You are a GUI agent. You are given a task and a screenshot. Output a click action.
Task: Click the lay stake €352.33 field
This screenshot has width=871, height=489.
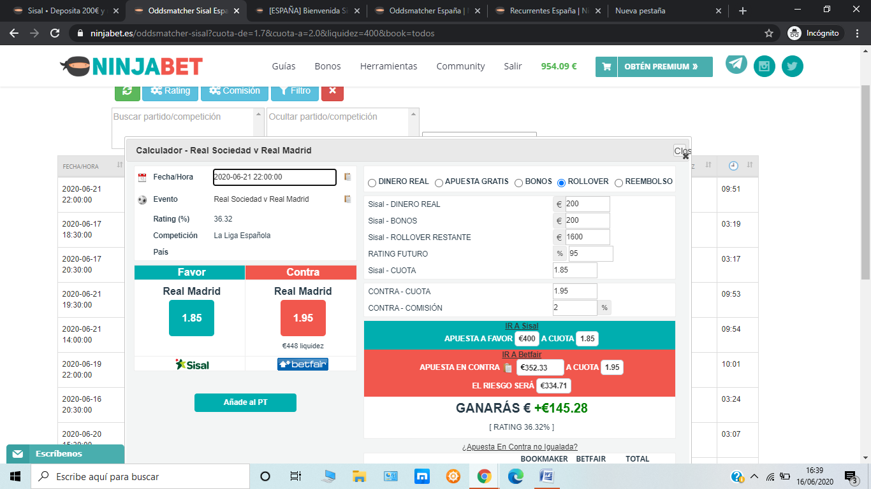(x=540, y=367)
